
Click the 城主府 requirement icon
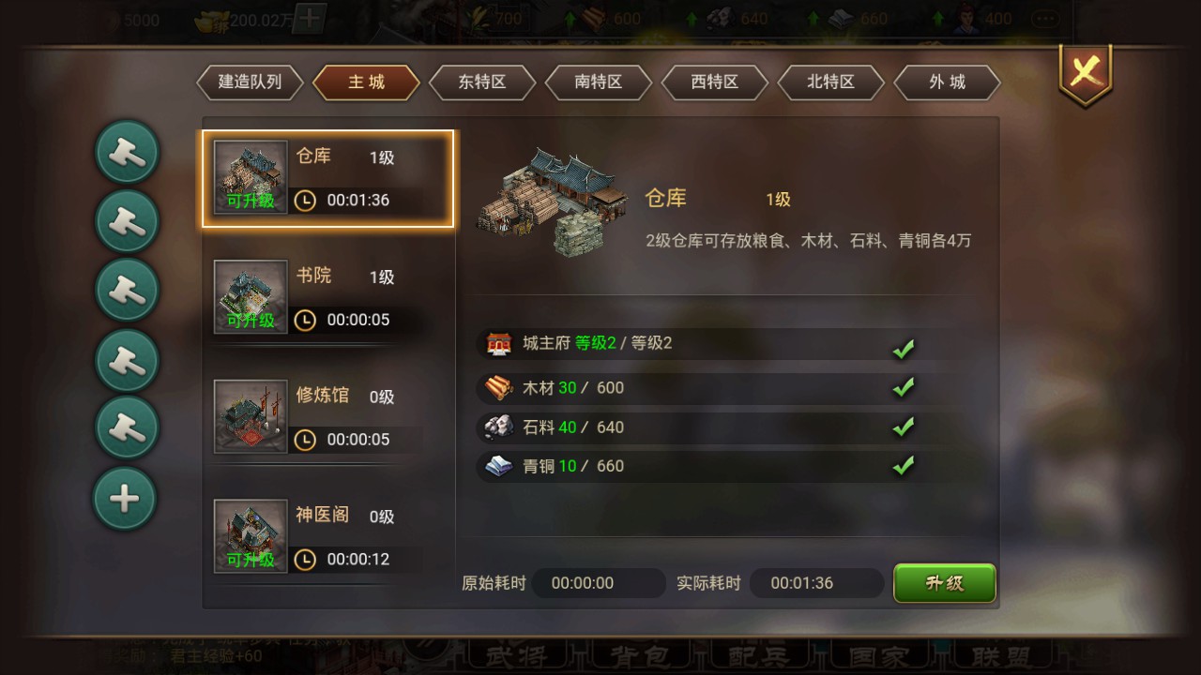(x=498, y=344)
